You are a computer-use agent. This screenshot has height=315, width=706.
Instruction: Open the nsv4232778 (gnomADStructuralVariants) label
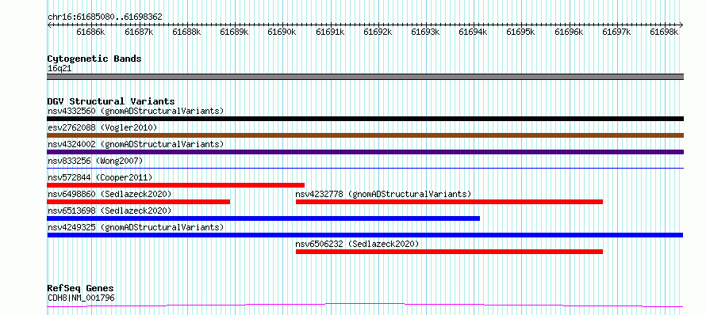[x=383, y=194]
